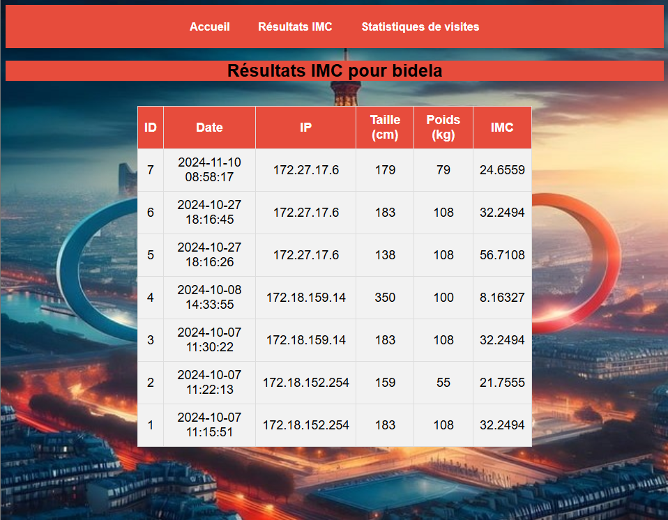Click the Date column header
The image size is (668, 520).
pos(209,128)
